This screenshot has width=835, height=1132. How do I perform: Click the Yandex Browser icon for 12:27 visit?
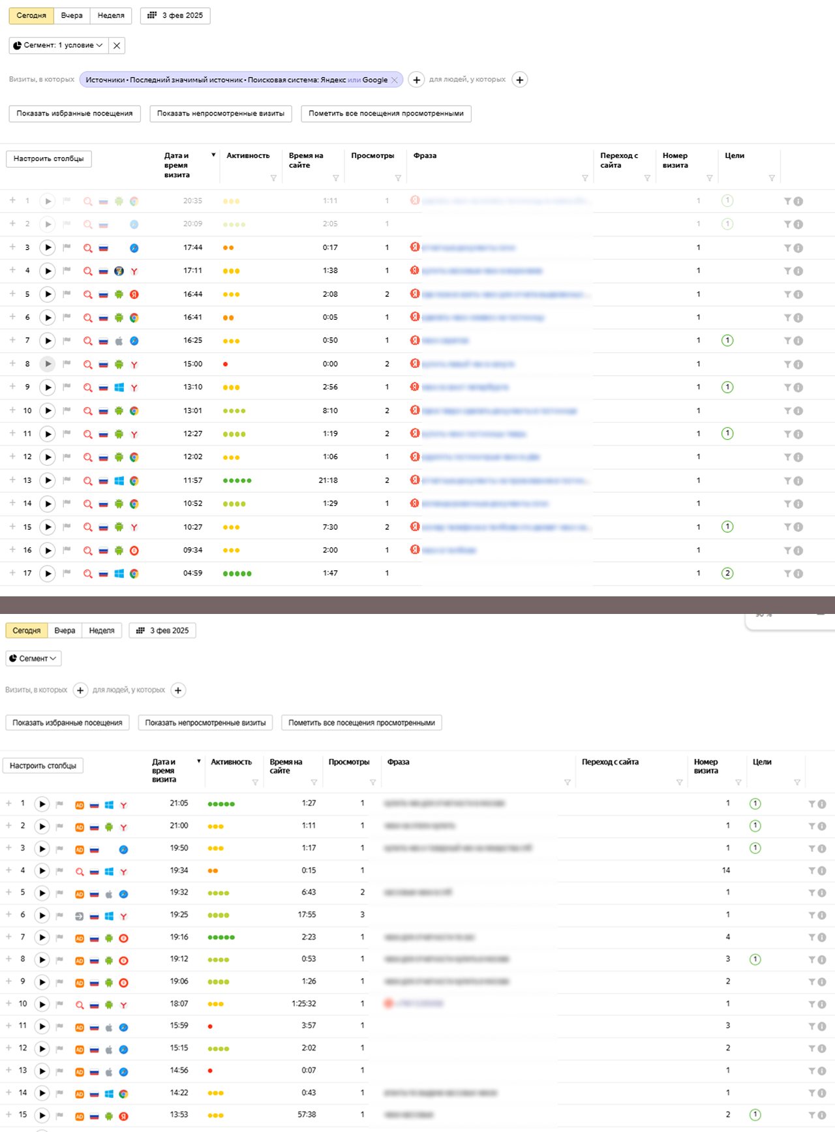[x=134, y=435]
